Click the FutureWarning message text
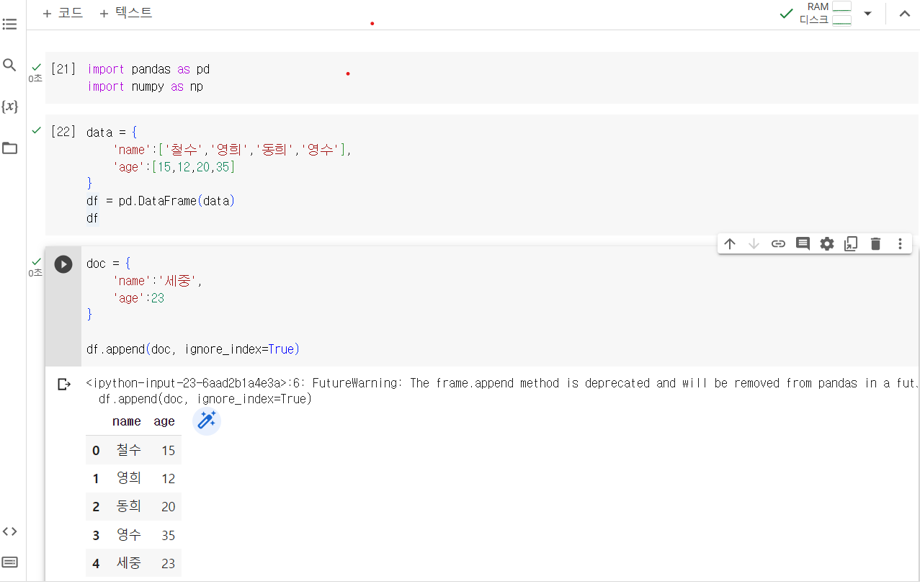The width and height of the screenshot is (920, 584). [x=502, y=383]
